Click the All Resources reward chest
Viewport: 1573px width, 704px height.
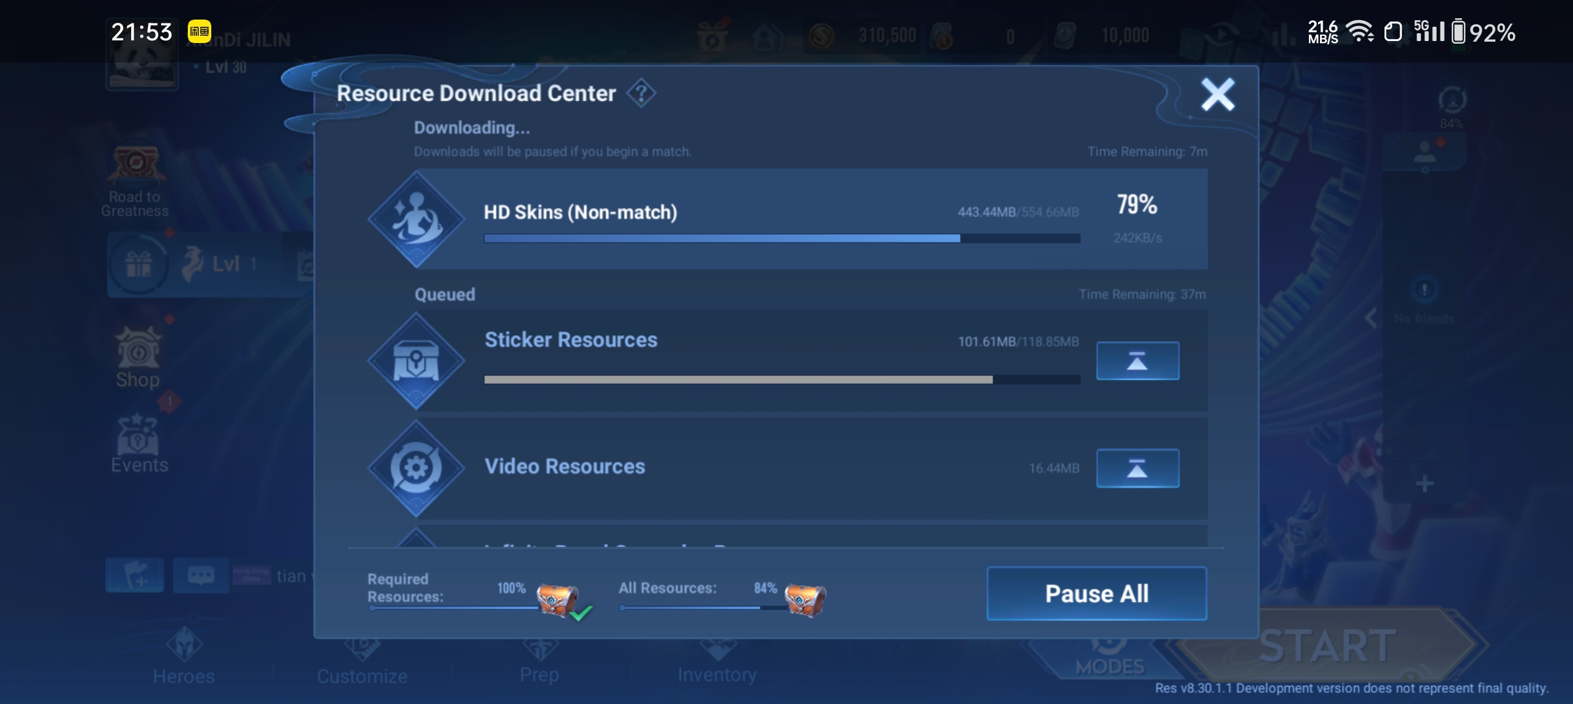(x=805, y=599)
